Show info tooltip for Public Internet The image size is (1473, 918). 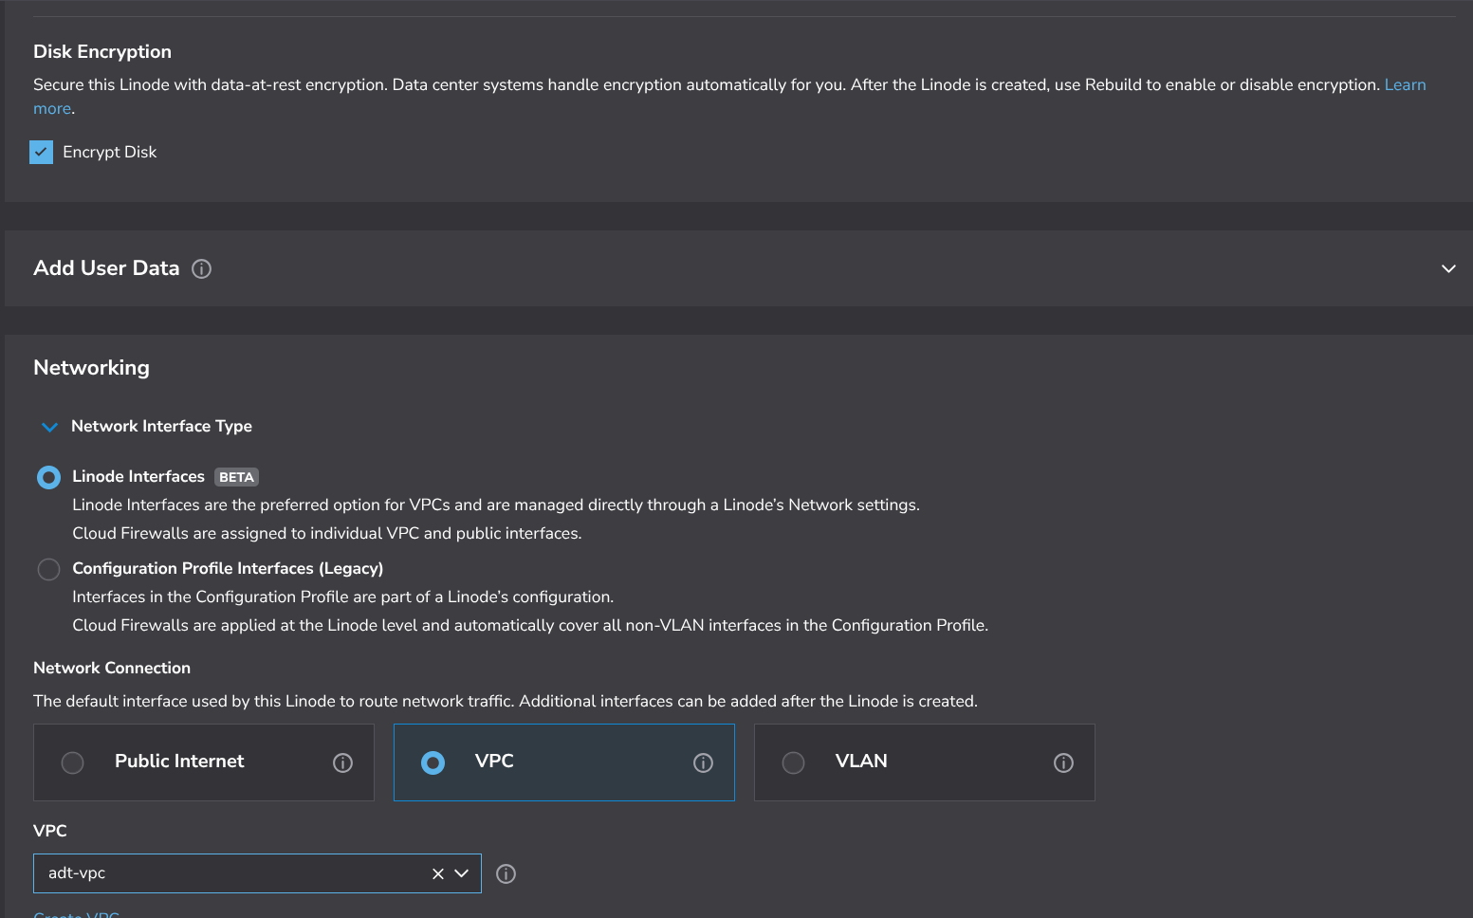pos(342,763)
